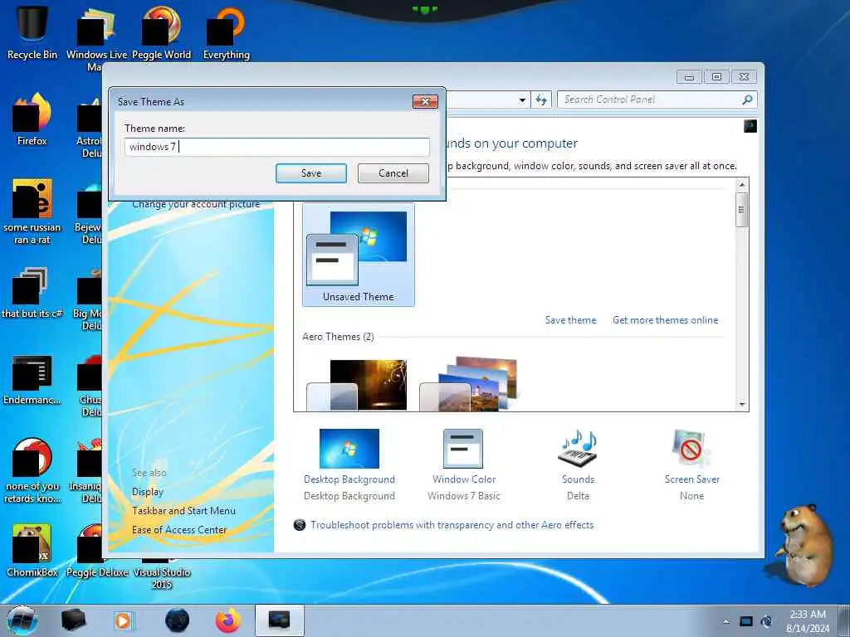Open the Peggle World desktop icon

point(162,32)
